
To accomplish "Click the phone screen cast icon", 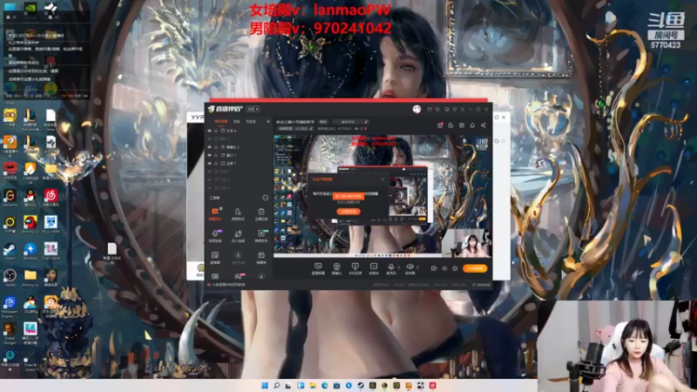I will 355,267.
